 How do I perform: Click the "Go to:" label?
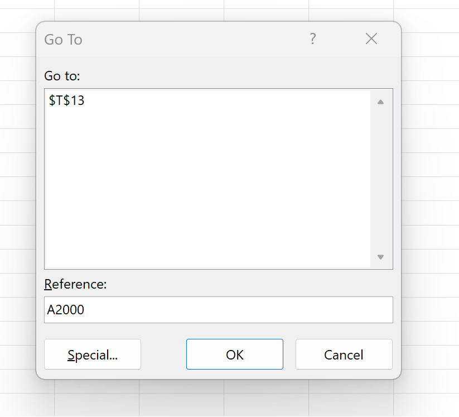pos(62,75)
